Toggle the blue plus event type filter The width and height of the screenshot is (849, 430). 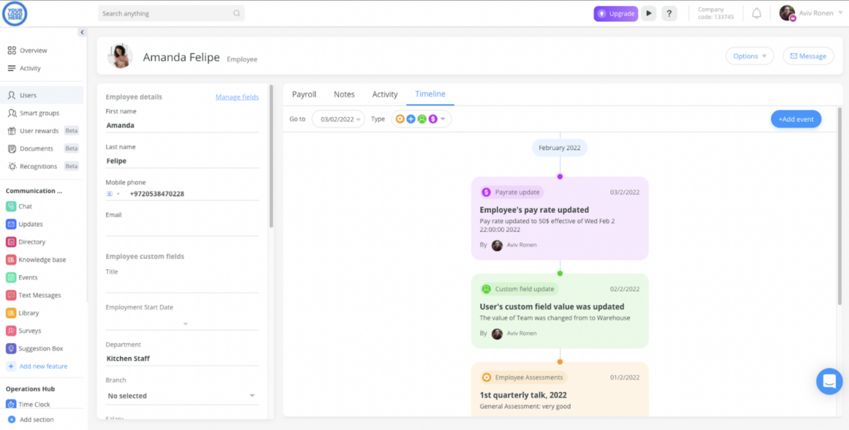coord(410,118)
